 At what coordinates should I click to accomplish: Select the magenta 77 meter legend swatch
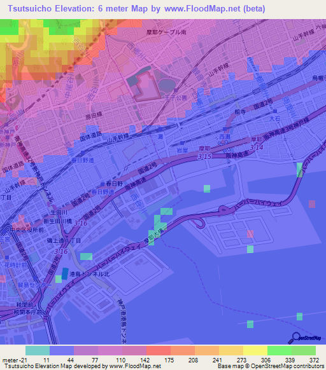110,350
